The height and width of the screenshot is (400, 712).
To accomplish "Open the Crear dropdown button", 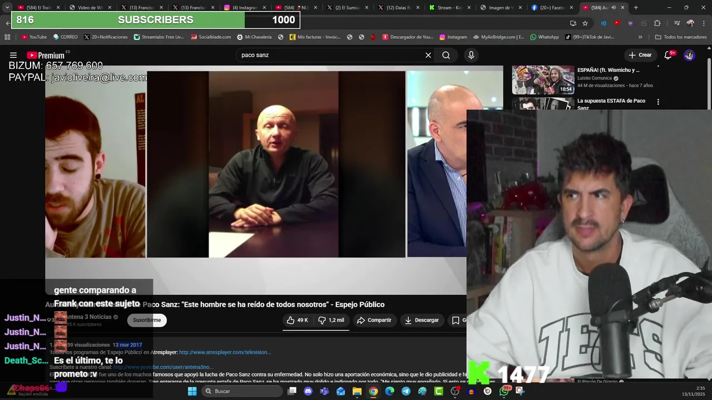I will (x=640, y=55).
